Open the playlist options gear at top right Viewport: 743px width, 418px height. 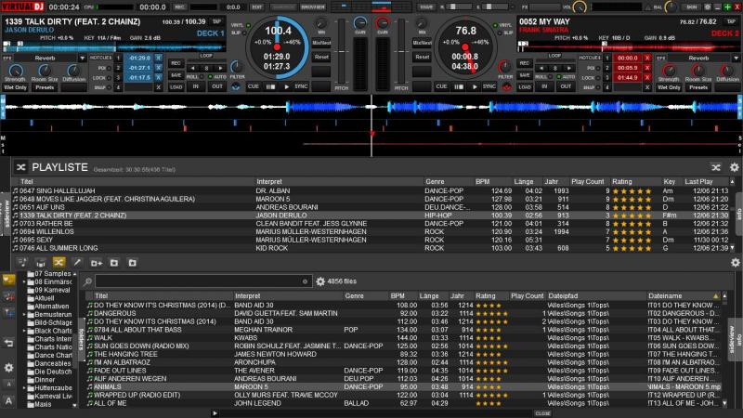pyautogui.click(x=734, y=167)
